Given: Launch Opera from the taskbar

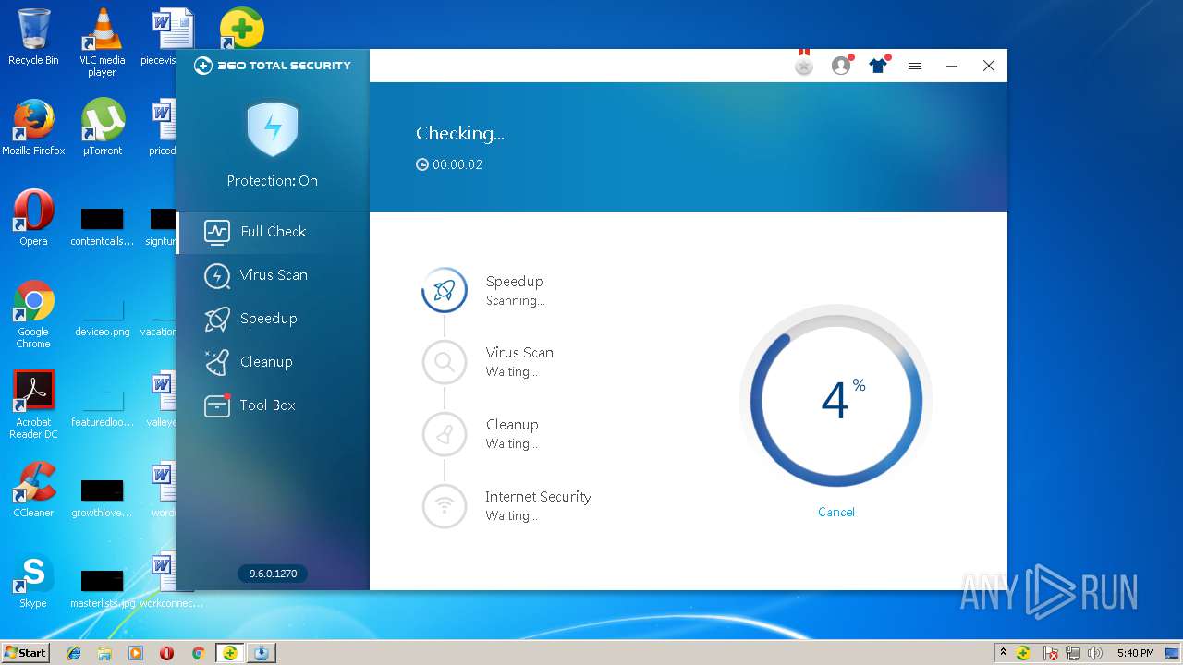Looking at the screenshot, I should coord(166,653).
